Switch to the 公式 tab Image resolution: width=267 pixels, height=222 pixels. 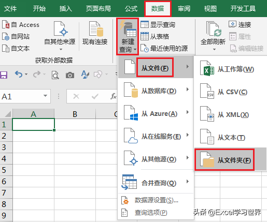pos(131,8)
